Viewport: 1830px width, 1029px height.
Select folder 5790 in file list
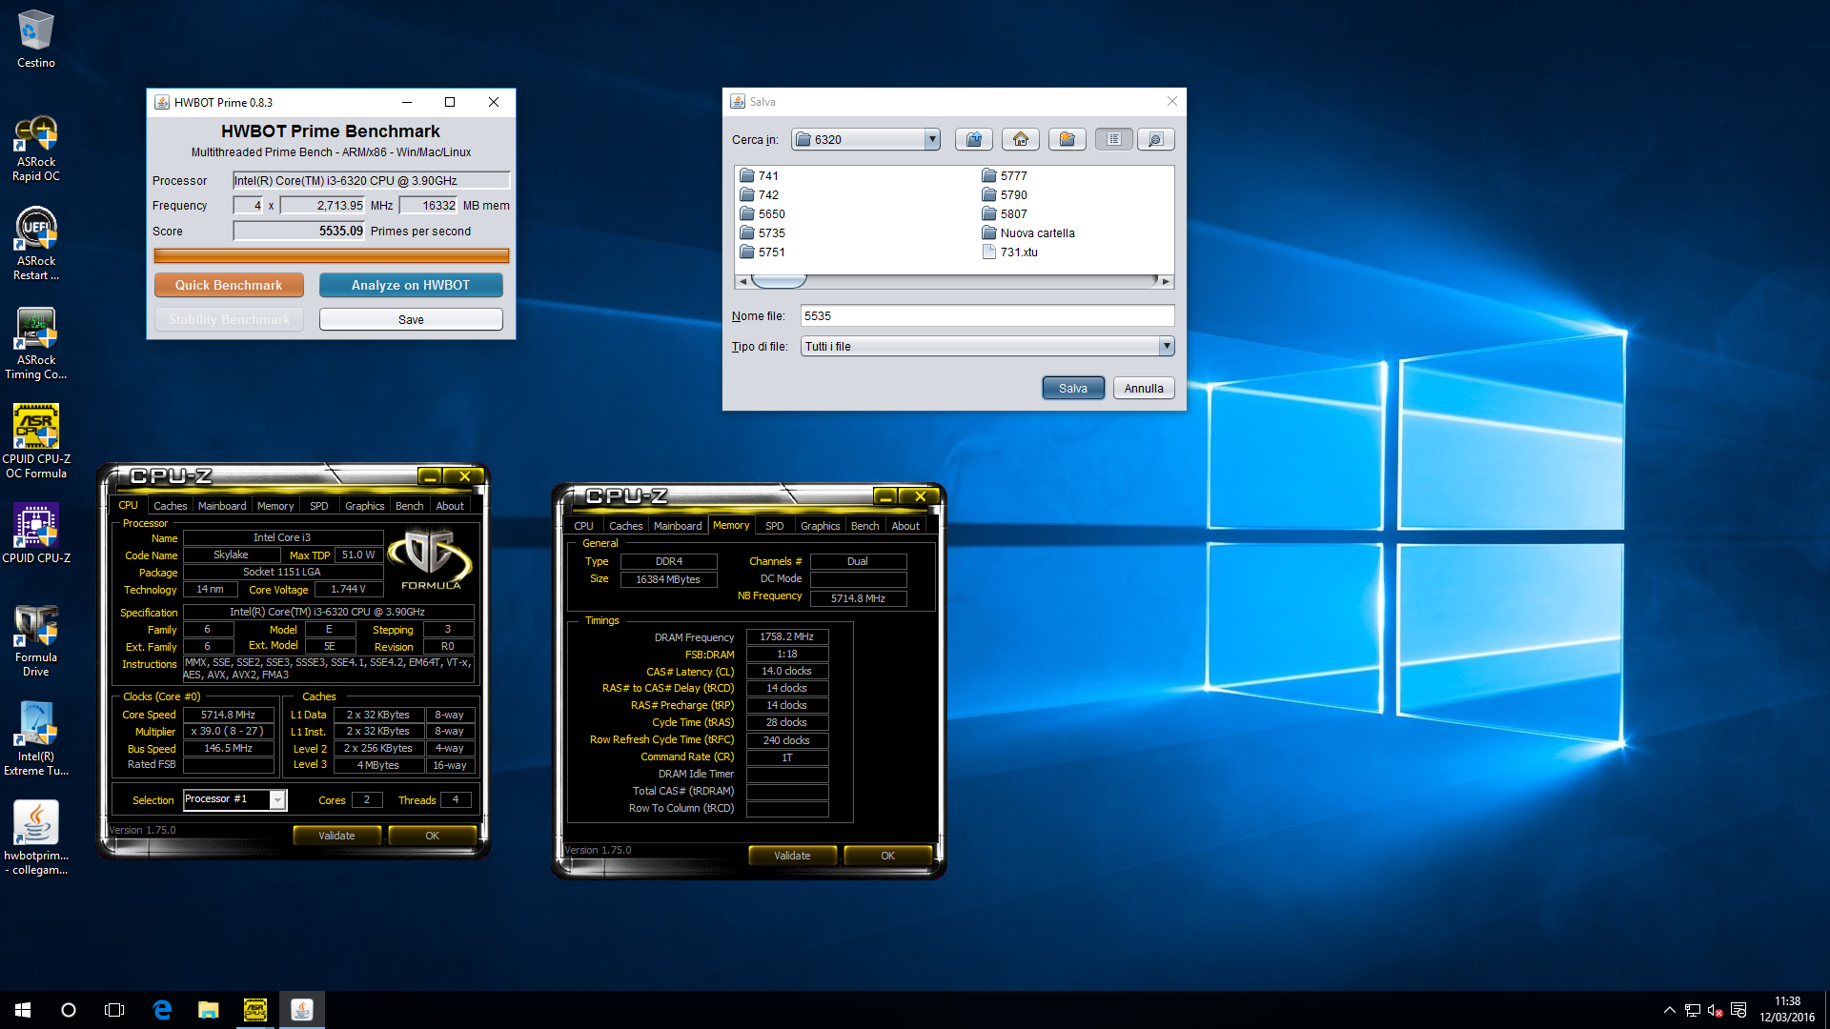click(x=1005, y=194)
